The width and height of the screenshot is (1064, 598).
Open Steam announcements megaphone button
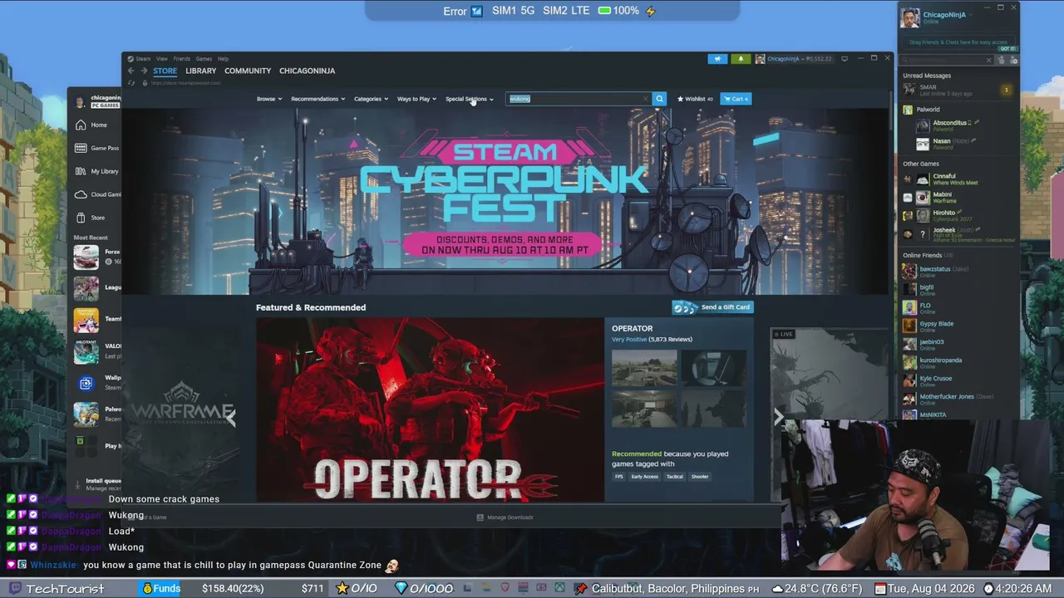(x=717, y=59)
